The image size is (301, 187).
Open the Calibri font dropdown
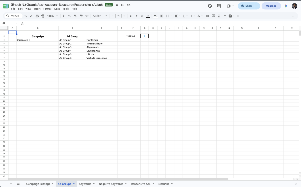[x=100, y=16]
